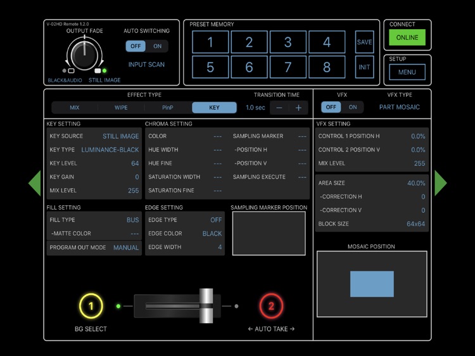This screenshot has width=475, height=356.
Task: Click the Chroma COLOR row
Action: point(185,136)
